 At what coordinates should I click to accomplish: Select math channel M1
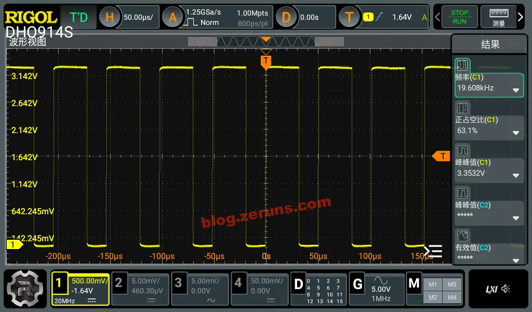tap(433, 284)
